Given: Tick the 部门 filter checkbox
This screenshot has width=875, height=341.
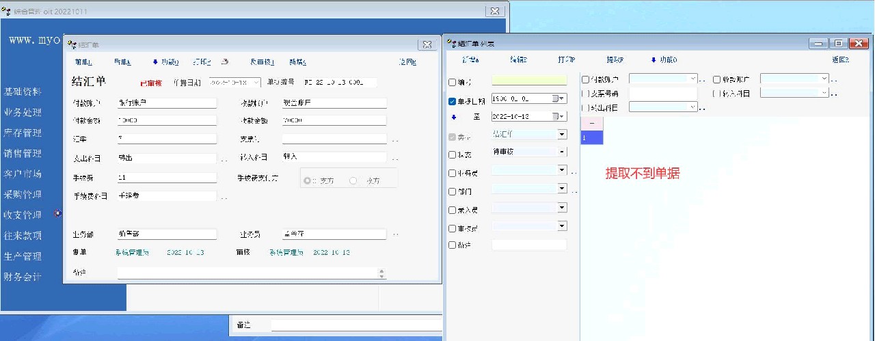Looking at the screenshot, I should [x=452, y=192].
